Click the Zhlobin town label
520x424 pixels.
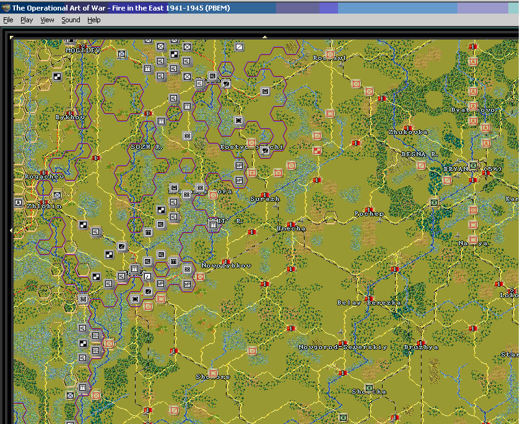click(x=44, y=206)
